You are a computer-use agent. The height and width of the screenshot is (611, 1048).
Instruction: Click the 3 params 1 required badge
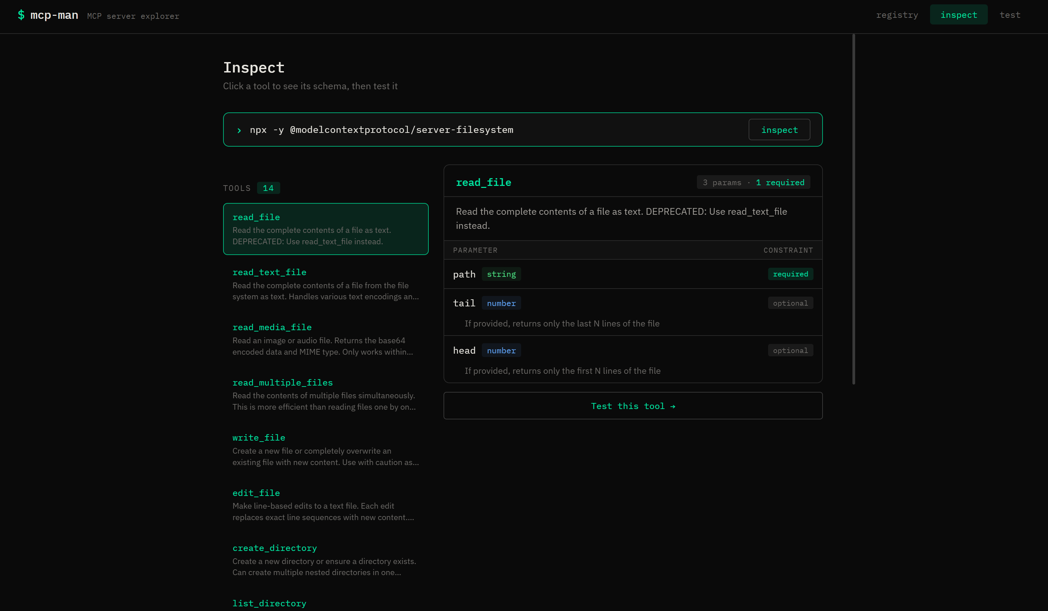[753, 182]
